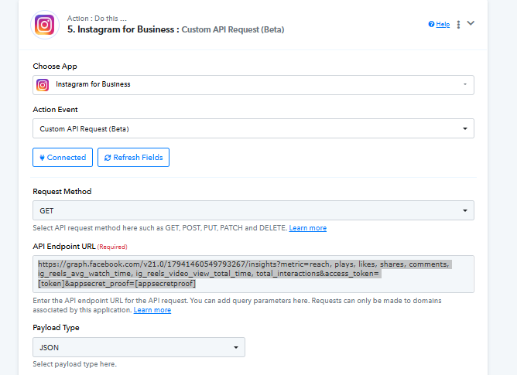The width and height of the screenshot is (517, 375).
Task: Collapse the step with the chevron arrow
Action: (471, 23)
